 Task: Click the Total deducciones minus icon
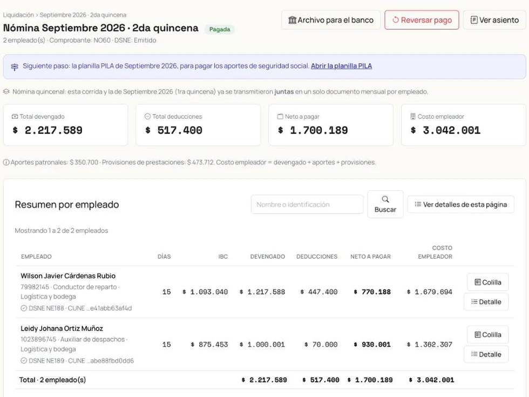click(147, 117)
